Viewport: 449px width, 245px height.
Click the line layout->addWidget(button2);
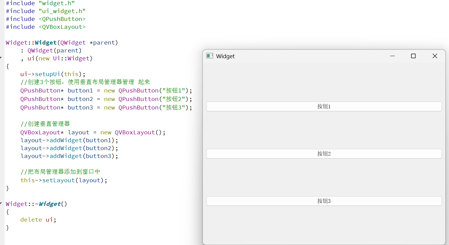[69, 148]
